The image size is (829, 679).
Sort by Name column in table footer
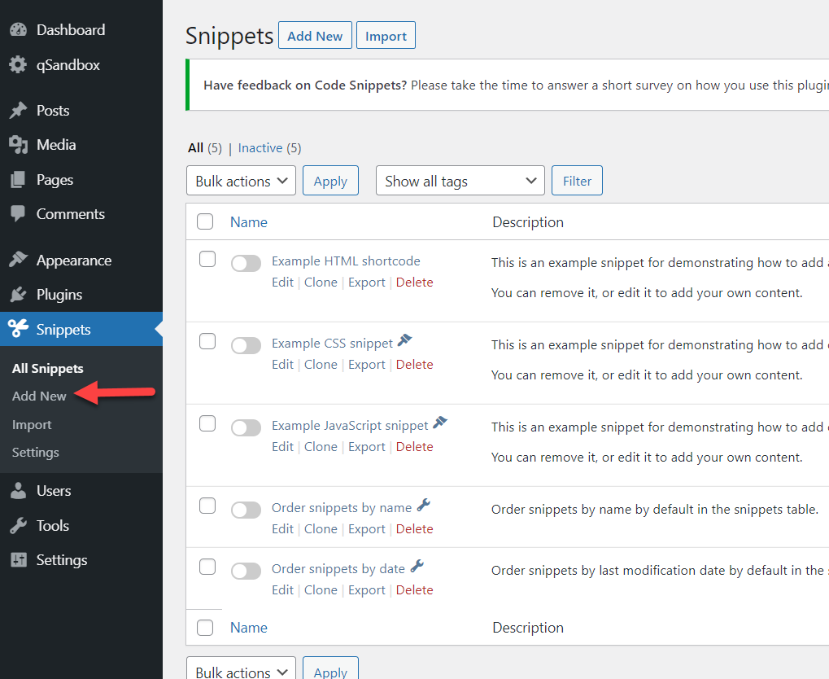[x=248, y=628]
